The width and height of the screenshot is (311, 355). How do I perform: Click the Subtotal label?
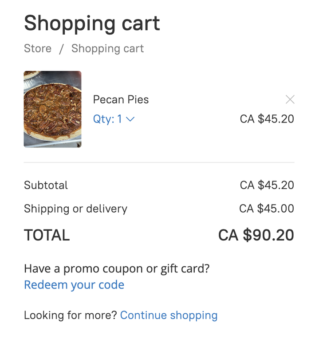click(46, 185)
